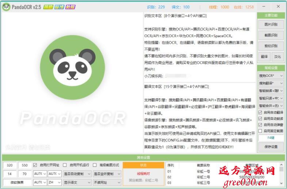Click the F4键 hotkey input field

271,138
